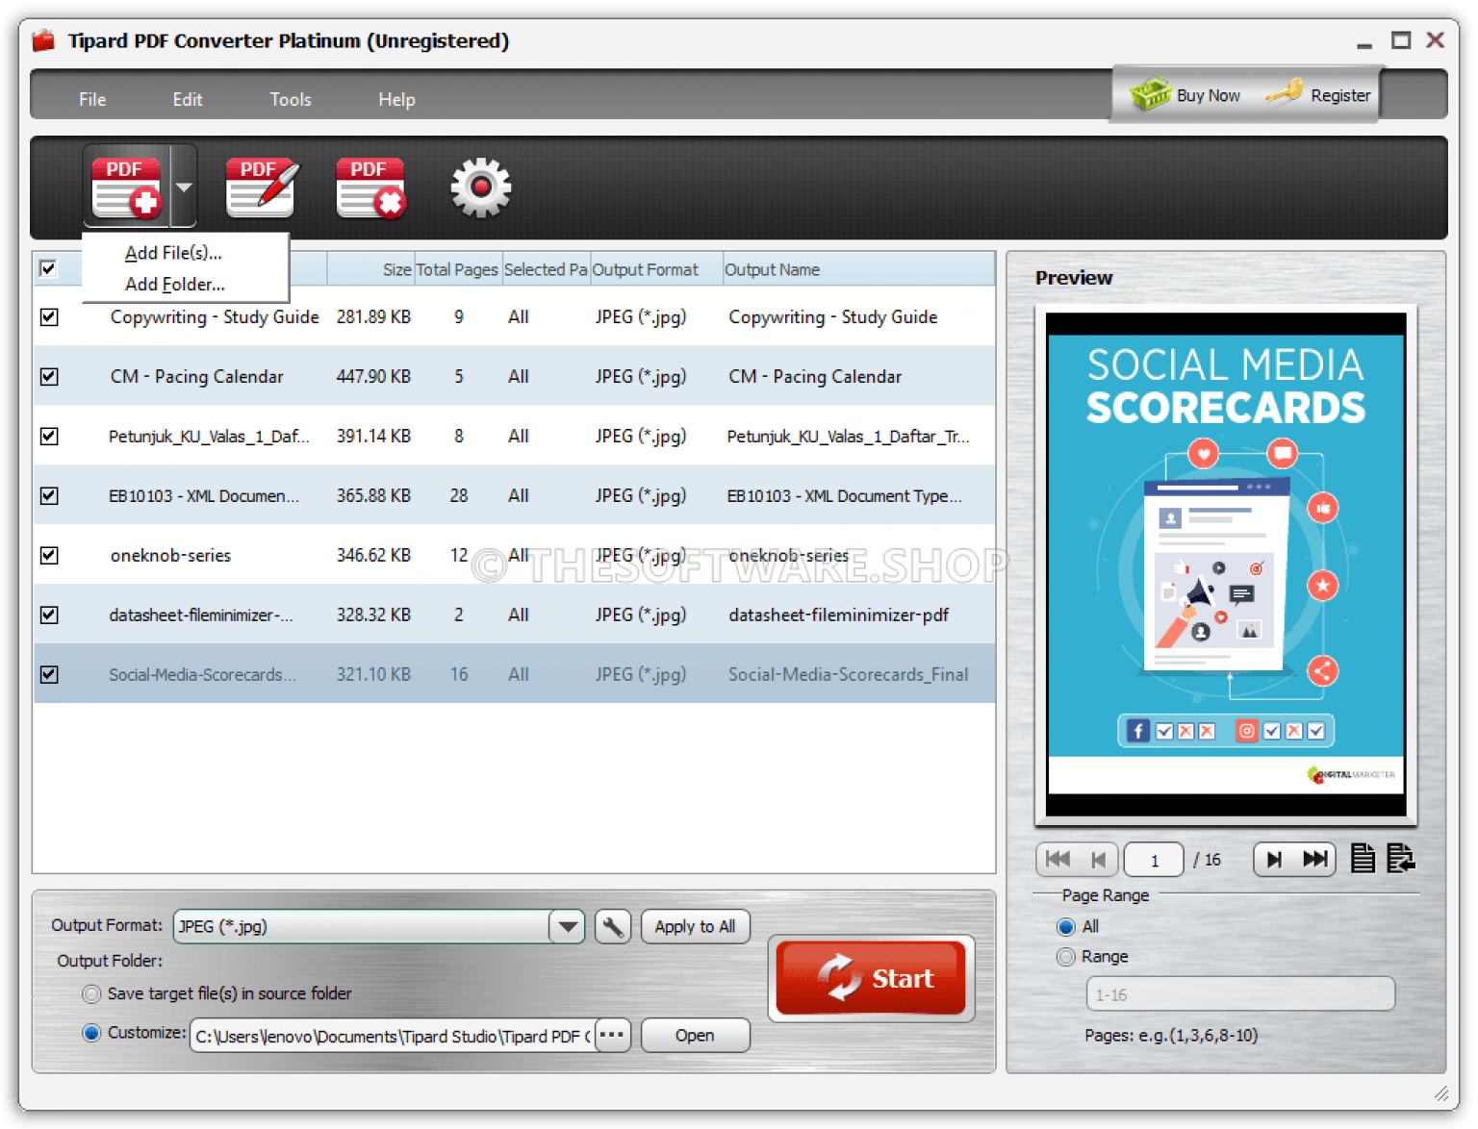Viewport: 1478px width, 1129px height.
Task: Click the single page view icon
Action: [x=1363, y=858]
